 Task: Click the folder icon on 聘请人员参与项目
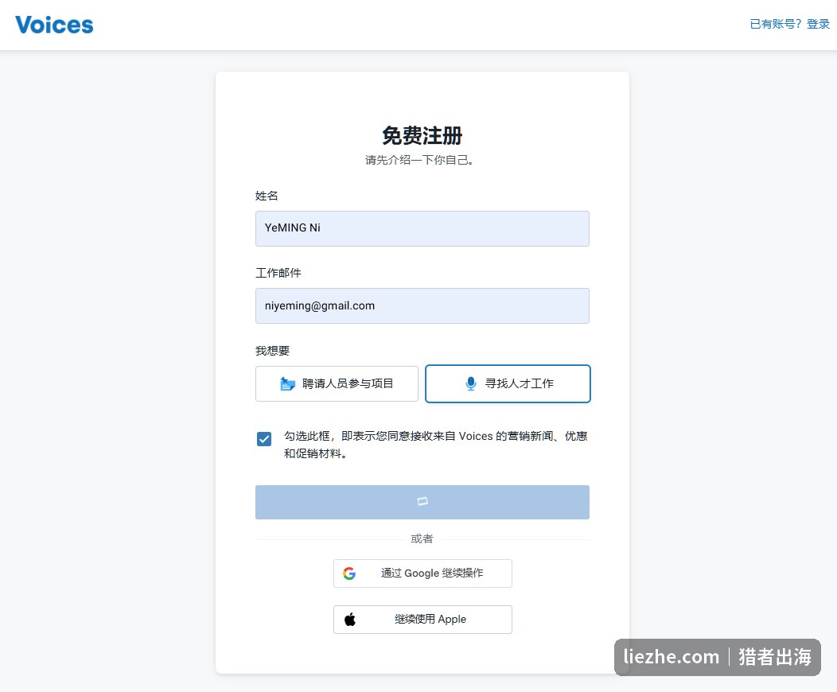288,383
